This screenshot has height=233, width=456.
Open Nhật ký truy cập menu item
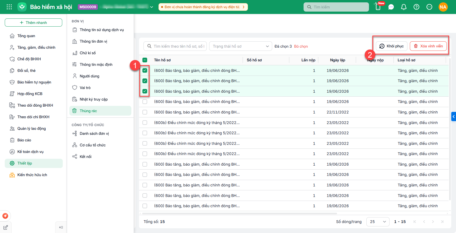100,99
